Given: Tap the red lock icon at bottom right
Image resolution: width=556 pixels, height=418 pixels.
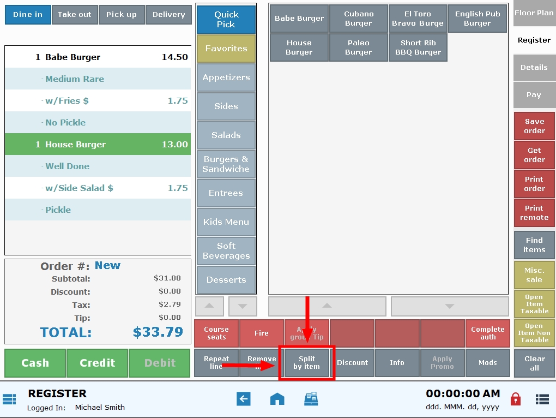Looking at the screenshot, I should [x=516, y=399].
